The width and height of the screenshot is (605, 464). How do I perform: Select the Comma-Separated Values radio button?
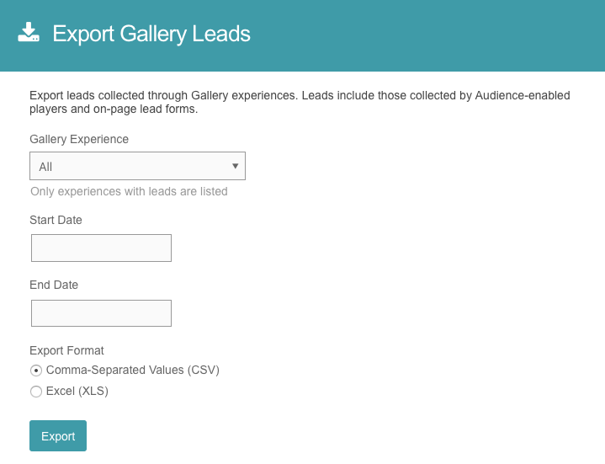pos(36,371)
